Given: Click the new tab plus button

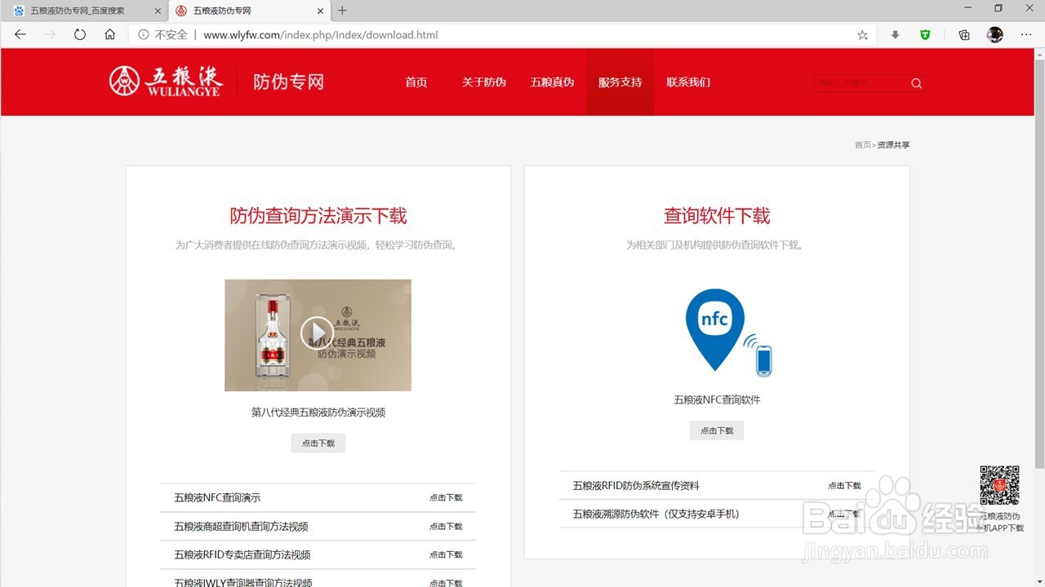Looking at the screenshot, I should coord(341,11).
